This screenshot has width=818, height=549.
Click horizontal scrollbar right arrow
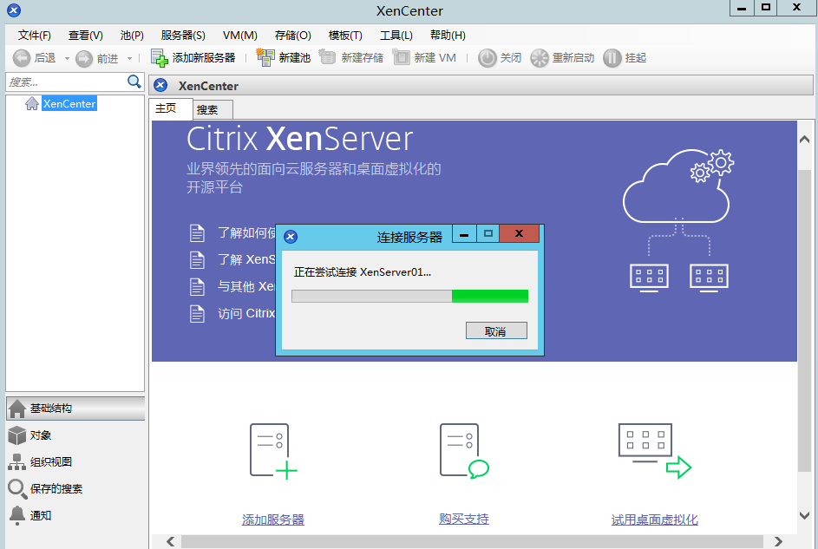(778, 541)
